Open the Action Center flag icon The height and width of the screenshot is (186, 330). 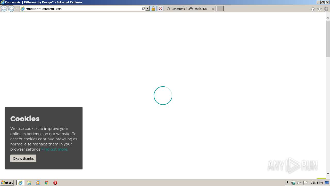(306, 183)
